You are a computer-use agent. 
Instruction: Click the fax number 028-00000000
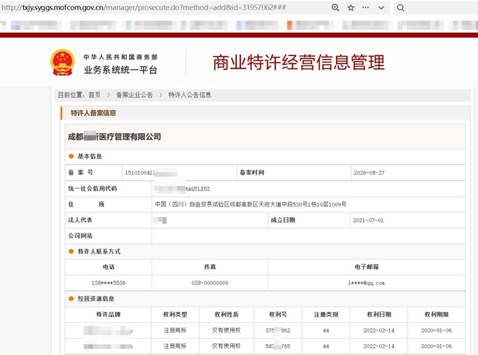[210, 283]
